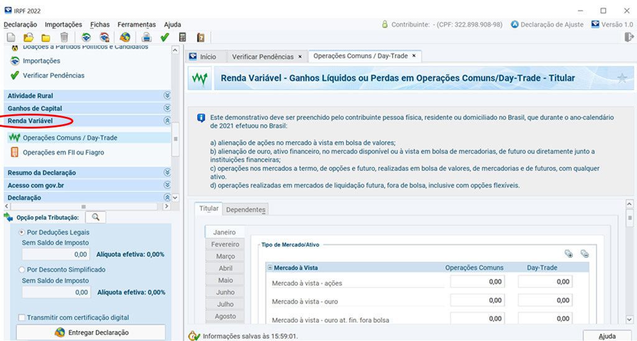This screenshot has width=637, height=341.
Task: Click the favorite star in page header
Action: click(622, 78)
